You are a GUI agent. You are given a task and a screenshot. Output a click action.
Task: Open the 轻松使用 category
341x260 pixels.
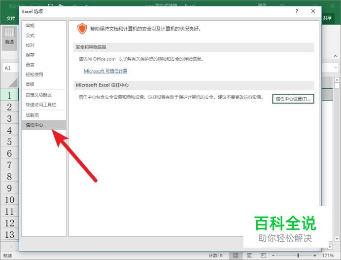(34, 74)
